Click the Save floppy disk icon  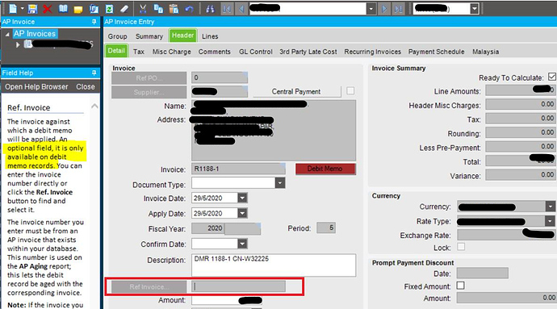pos(32,9)
